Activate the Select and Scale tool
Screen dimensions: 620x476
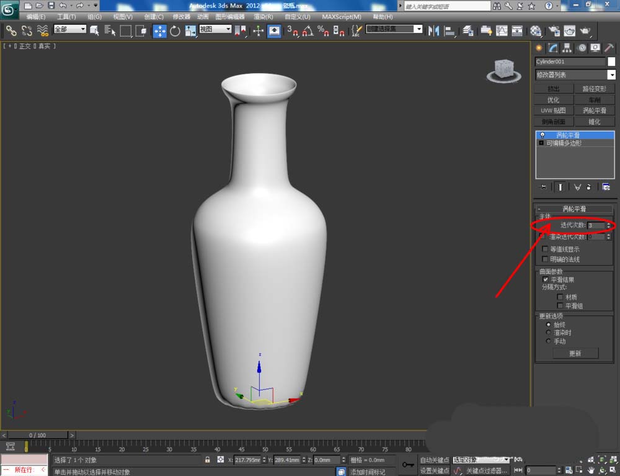pyautogui.click(x=190, y=30)
